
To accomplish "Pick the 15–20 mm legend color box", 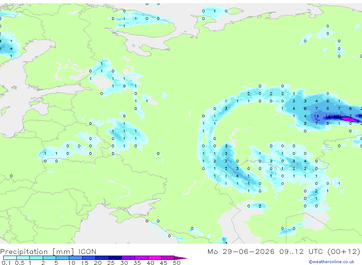I will pos(89,258).
